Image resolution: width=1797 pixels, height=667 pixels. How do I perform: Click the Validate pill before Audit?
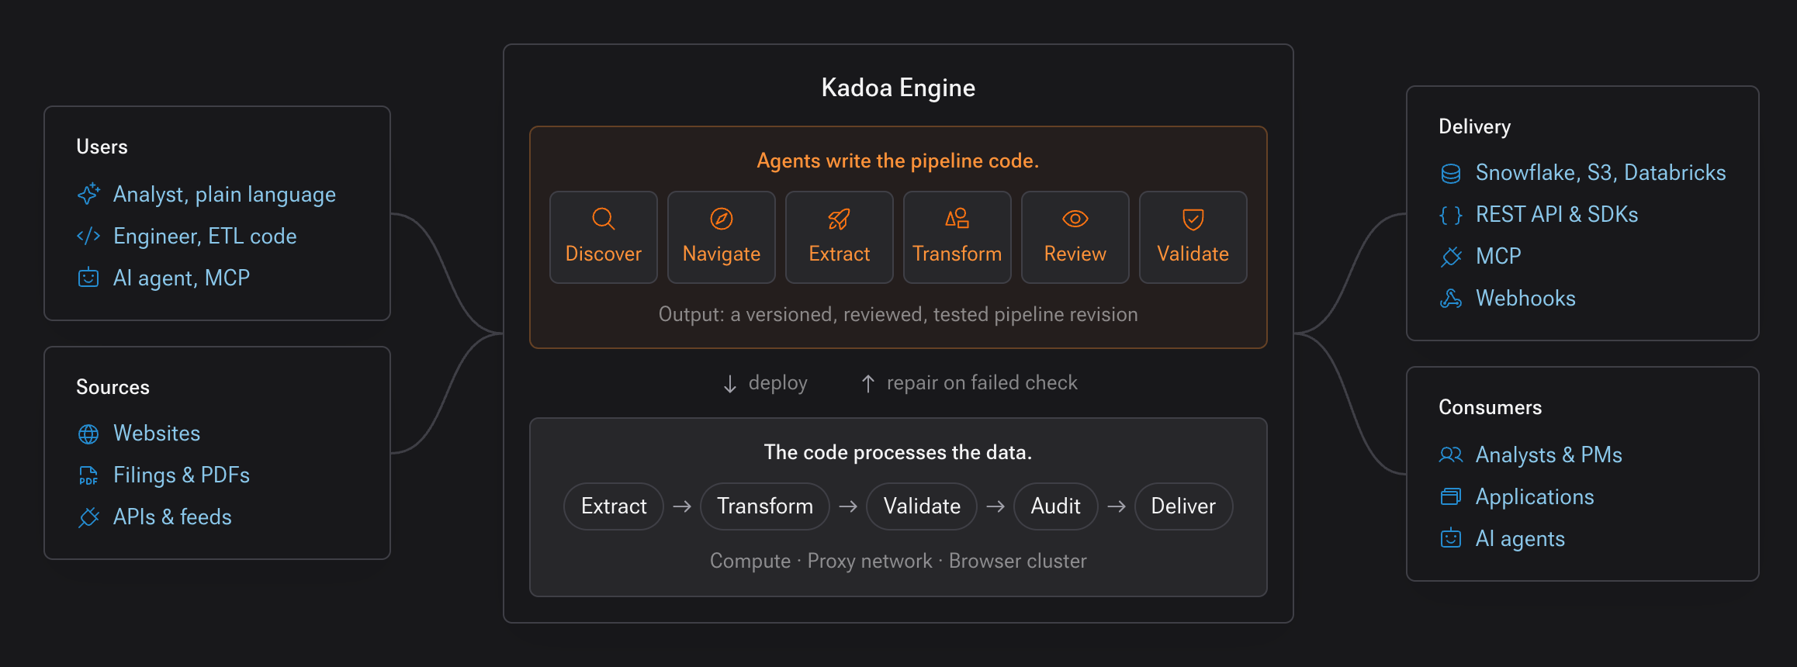922,506
